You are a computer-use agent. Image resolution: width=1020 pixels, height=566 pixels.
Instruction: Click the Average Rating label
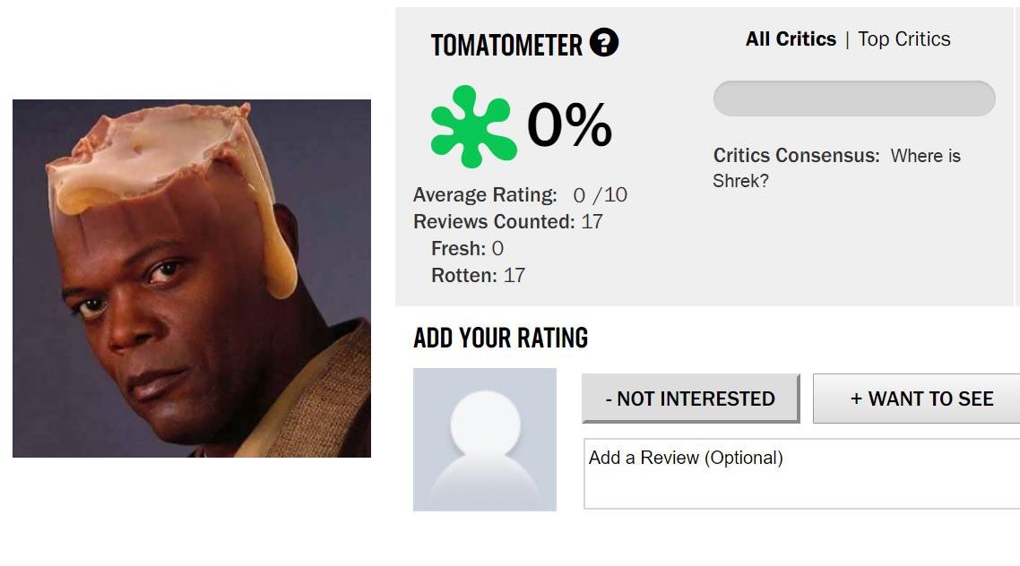click(485, 195)
